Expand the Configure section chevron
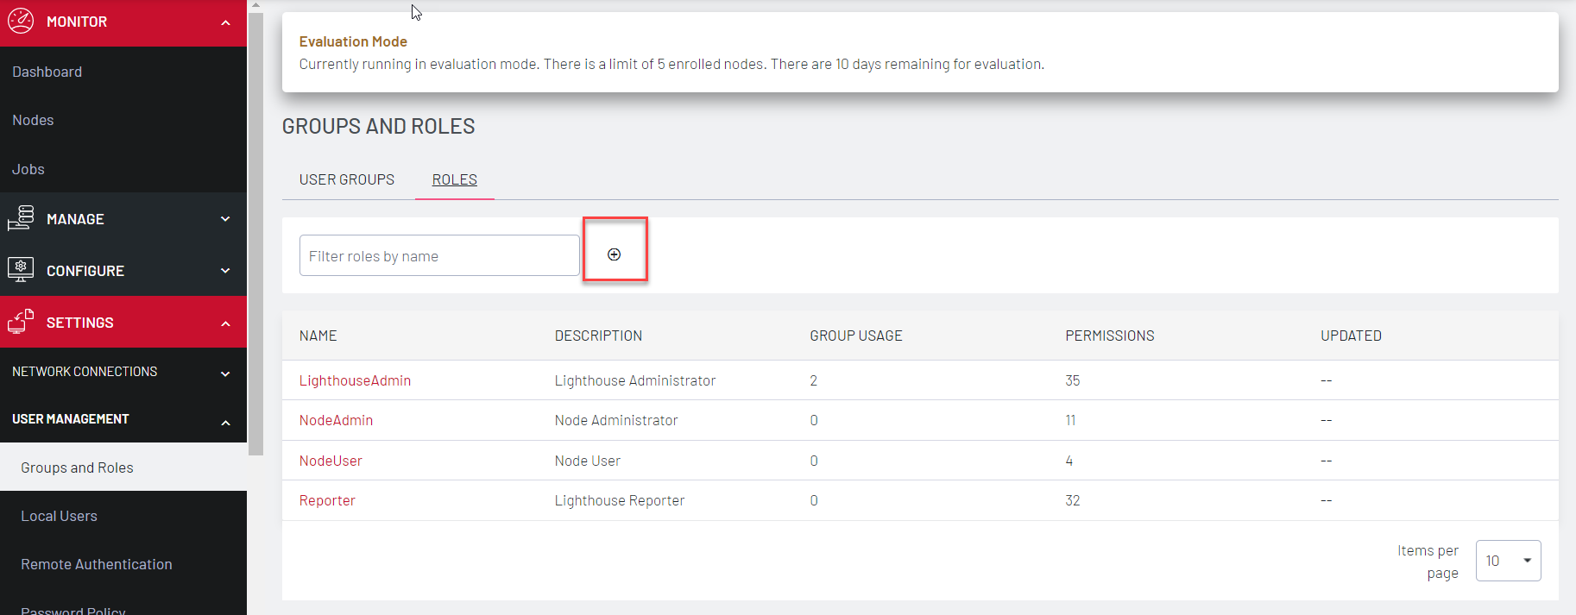 (225, 271)
